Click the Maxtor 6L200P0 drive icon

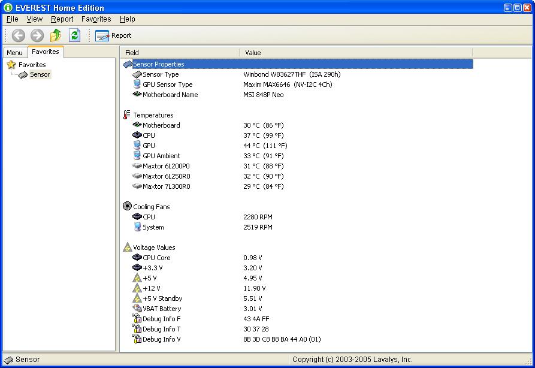[137, 166]
